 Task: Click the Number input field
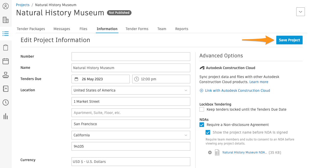(x=131, y=57)
